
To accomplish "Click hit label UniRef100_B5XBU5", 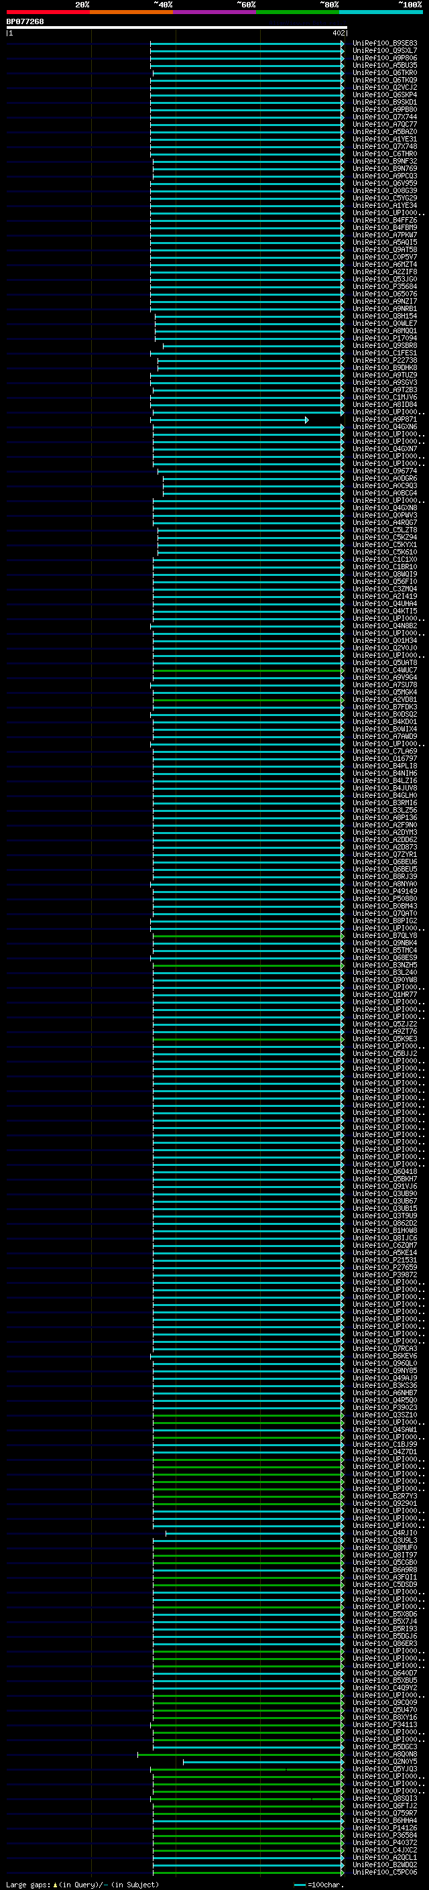I will click(385, 1681).
